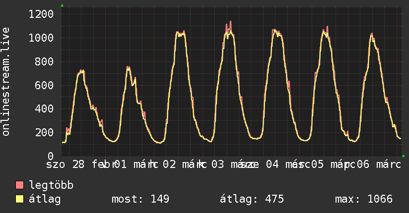Click the pink 'legtöbb' legend swatch
This screenshot has width=409, height=213.
(19, 185)
